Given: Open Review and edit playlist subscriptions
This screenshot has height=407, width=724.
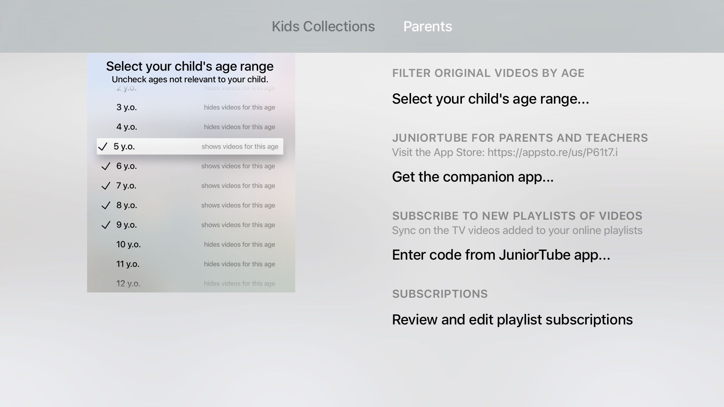Looking at the screenshot, I should point(512,320).
